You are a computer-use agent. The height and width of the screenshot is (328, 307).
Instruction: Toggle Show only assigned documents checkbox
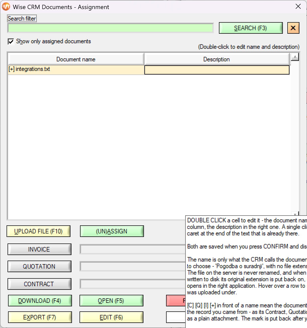tap(11, 41)
